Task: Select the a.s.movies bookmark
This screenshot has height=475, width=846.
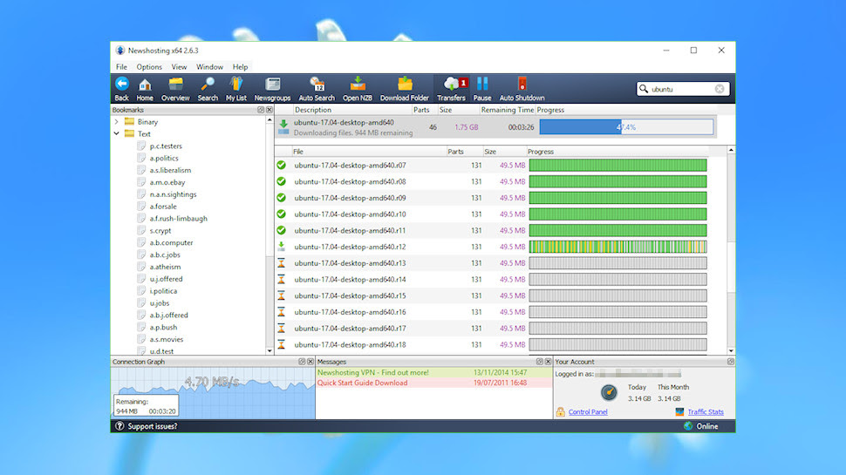Action: (167, 339)
